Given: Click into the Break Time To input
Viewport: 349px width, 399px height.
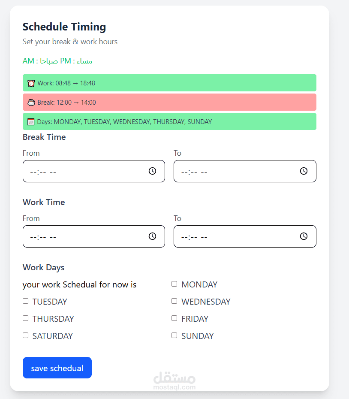Looking at the screenshot, I should click(x=236, y=171).
